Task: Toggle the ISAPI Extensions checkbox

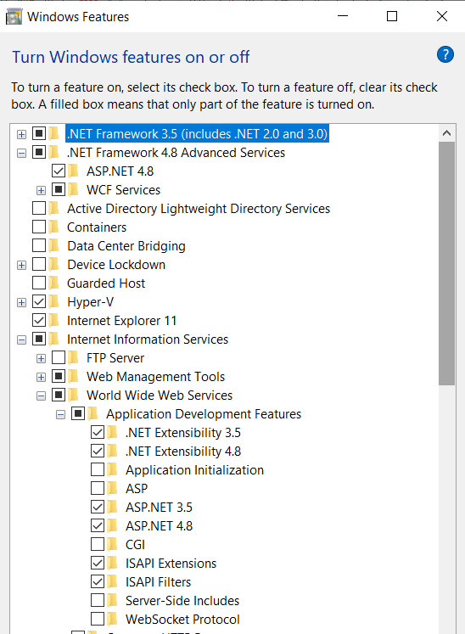Action: (x=98, y=564)
